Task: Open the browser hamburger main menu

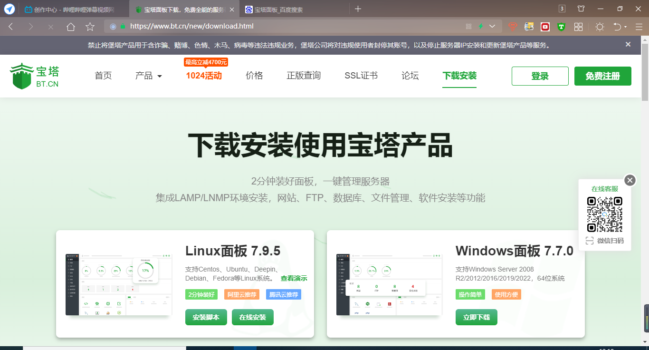Action: pyautogui.click(x=639, y=27)
